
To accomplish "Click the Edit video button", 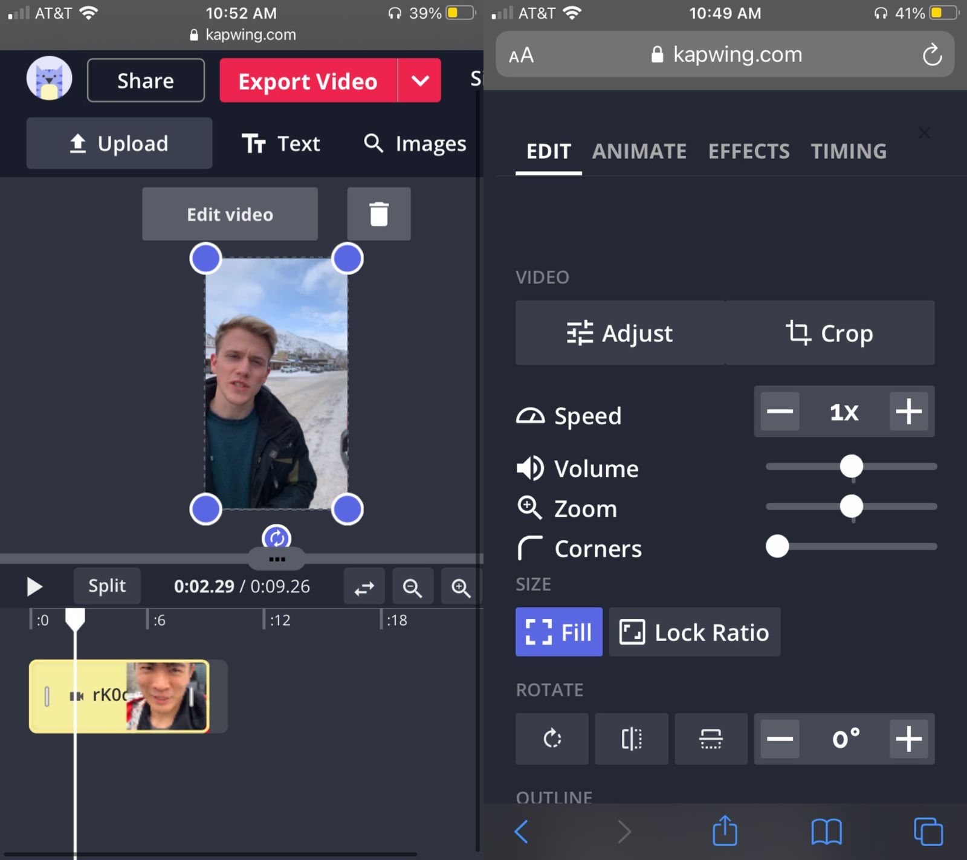I will click(x=230, y=213).
